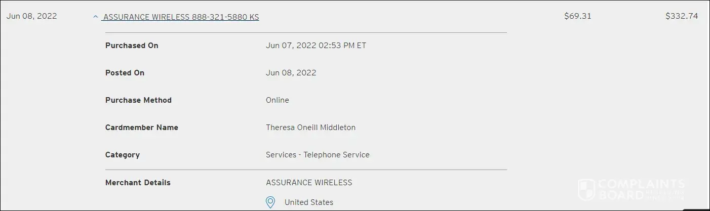This screenshot has height=211, width=710.
Task: Select the Jun 07, 2022 02:53 PM ET timestamp
Action: 316,46
